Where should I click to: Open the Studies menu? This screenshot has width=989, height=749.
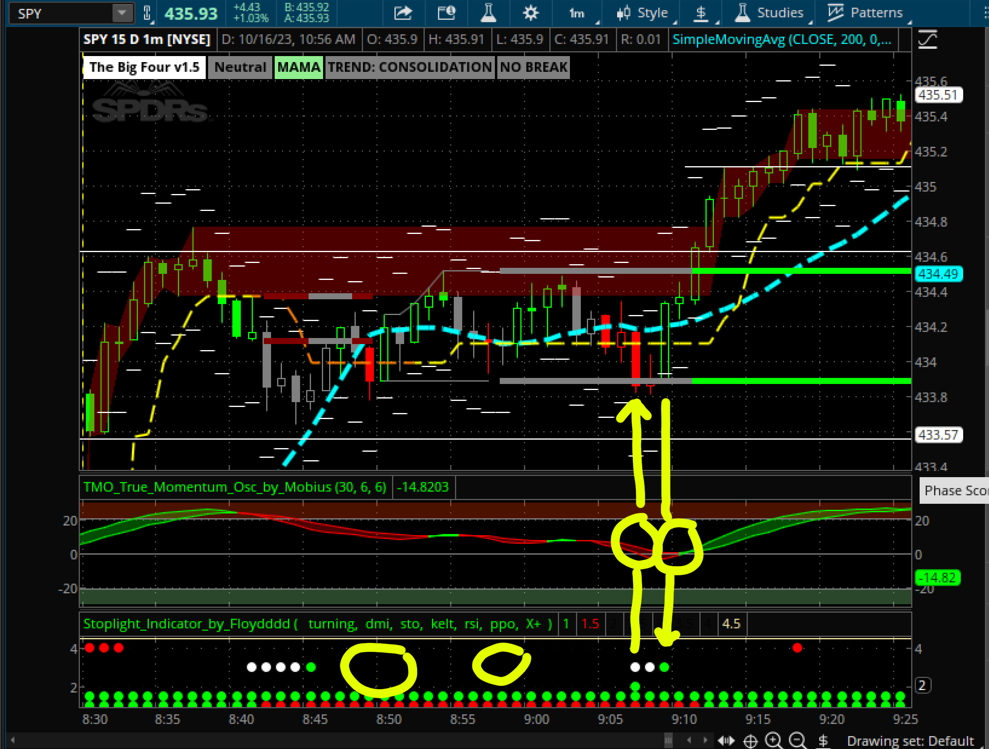(770, 13)
